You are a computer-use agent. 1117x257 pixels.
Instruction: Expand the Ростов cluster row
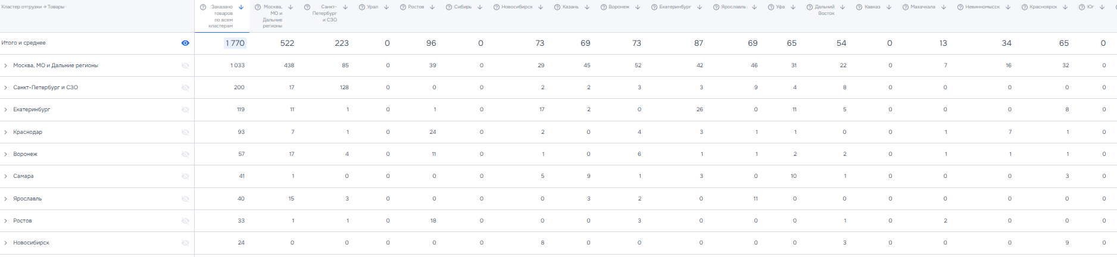tap(5, 221)
